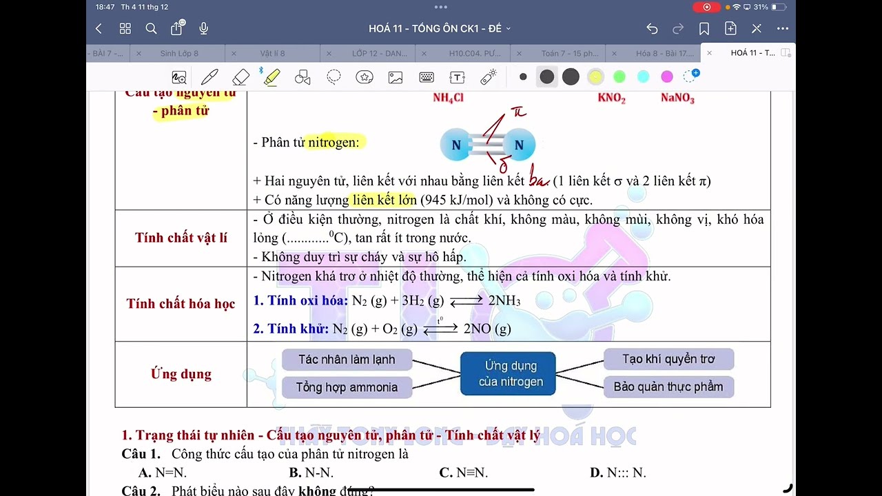Tap answer A. N=N.

tap(163, 473)
